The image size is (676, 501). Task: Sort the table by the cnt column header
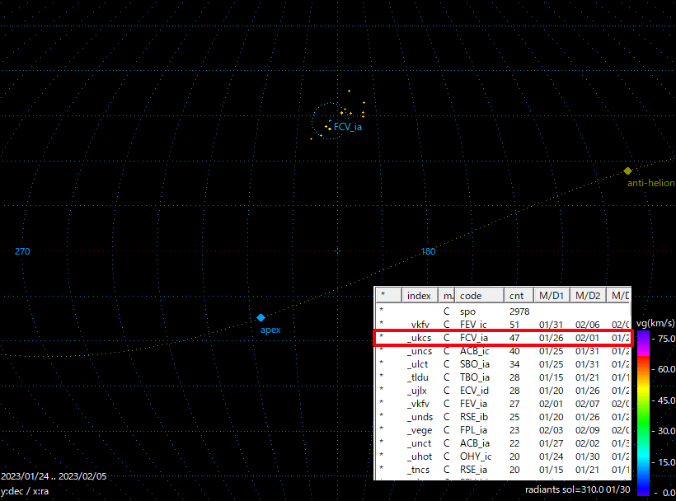pos(518,294)
